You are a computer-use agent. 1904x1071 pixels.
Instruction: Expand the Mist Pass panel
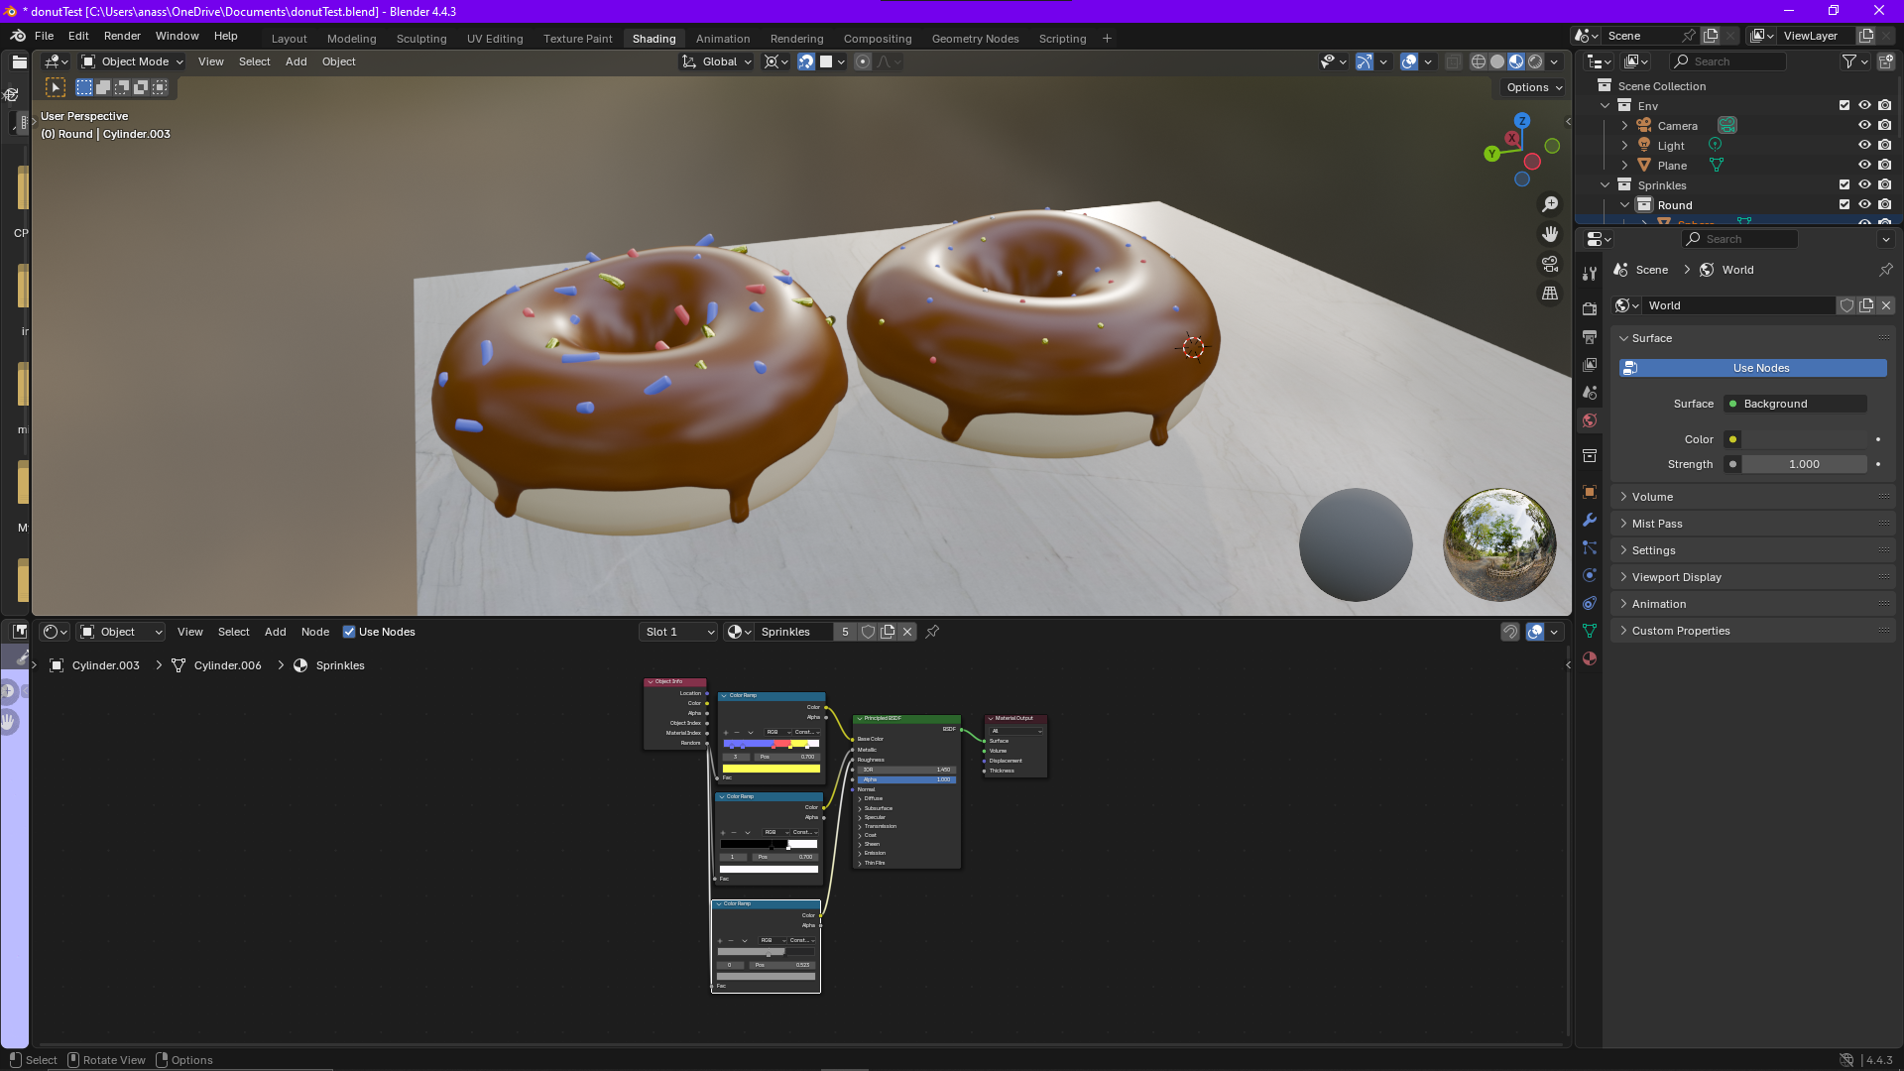1752,524
